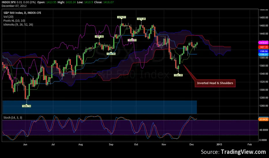Click the Open value 1413.95

(x=51, y=2)
